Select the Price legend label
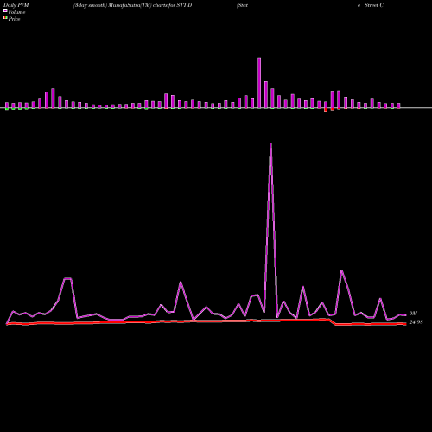This screenshot has width=432, height=432. tap(14, 19)
